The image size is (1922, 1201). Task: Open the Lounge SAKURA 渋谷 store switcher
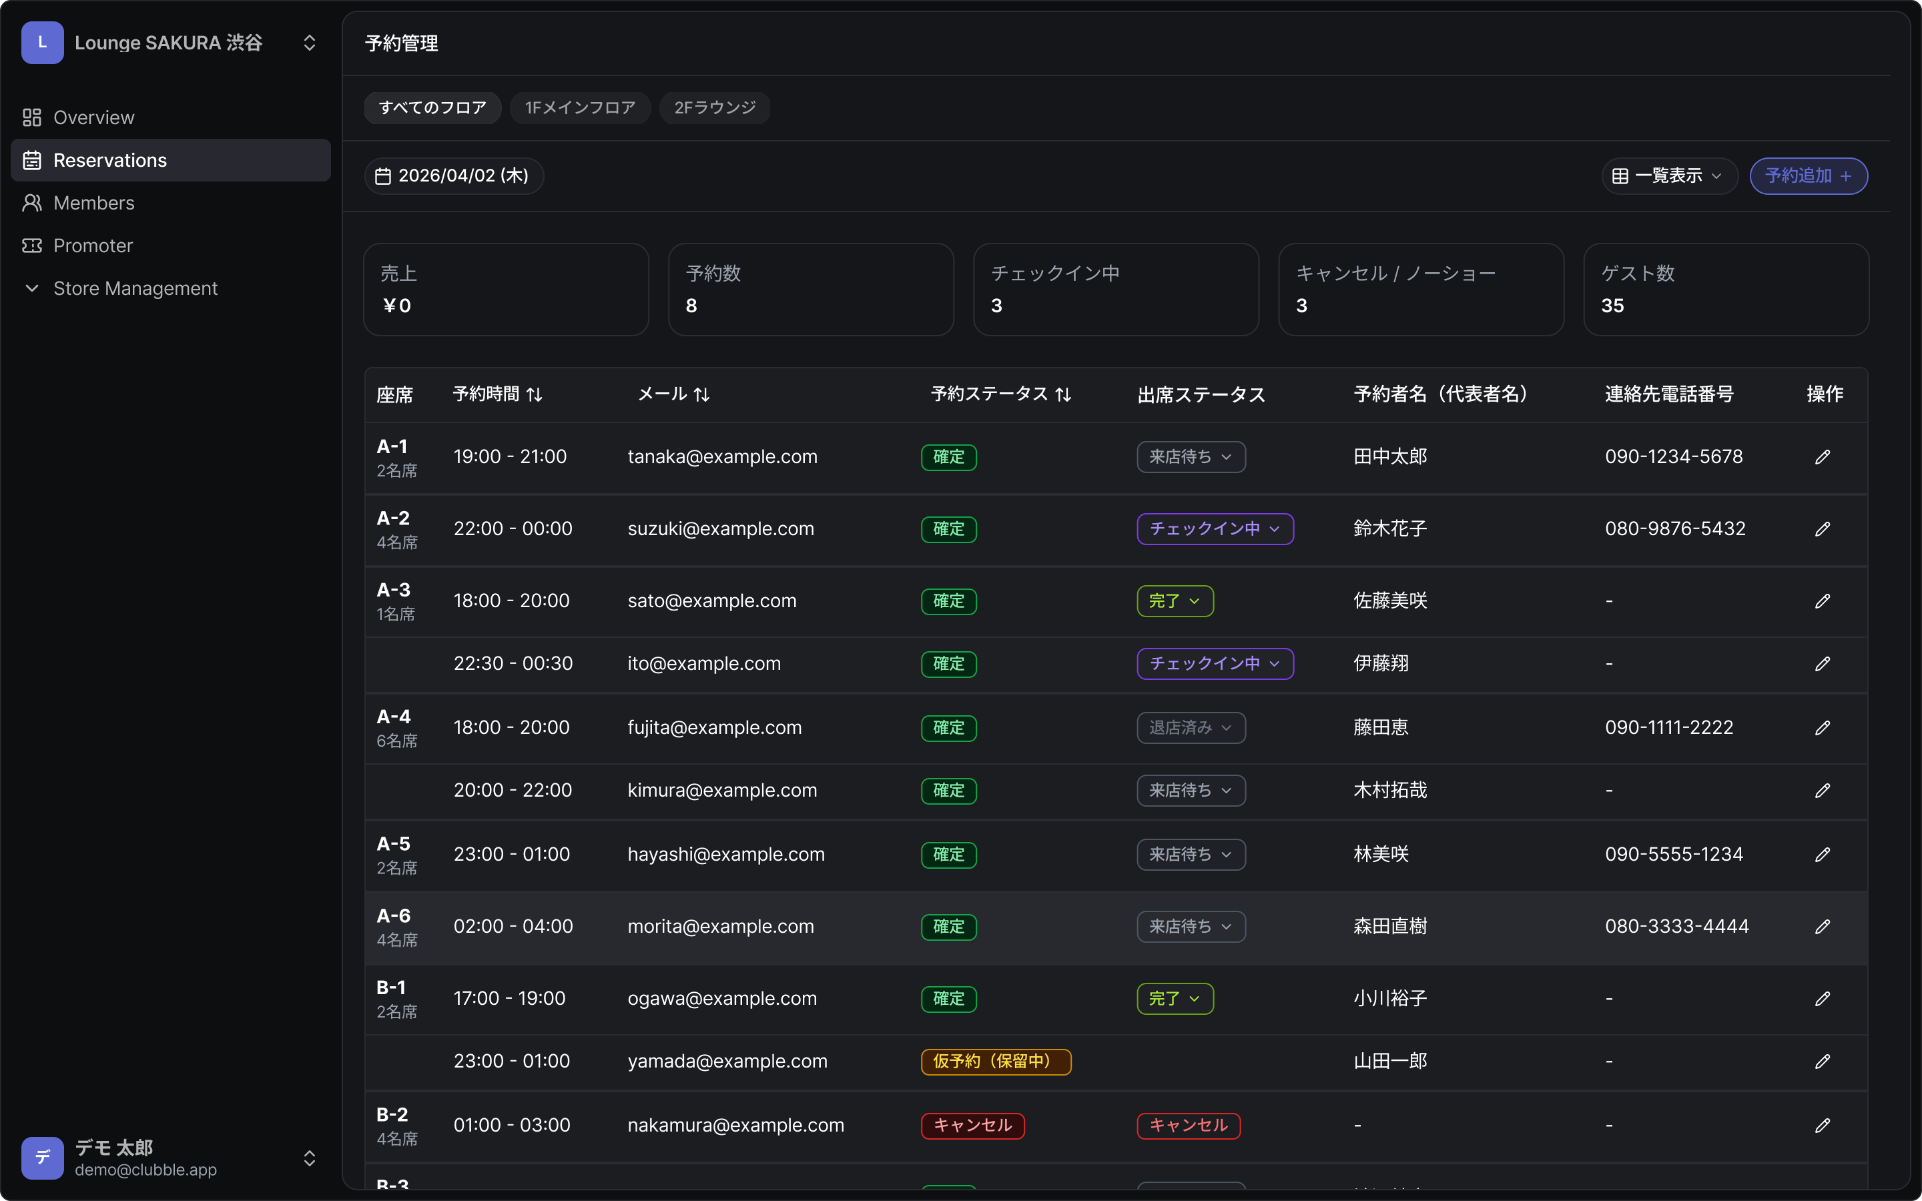click(169, 43)
